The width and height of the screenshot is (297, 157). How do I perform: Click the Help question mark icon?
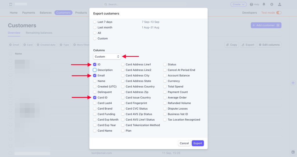[251, 4]
